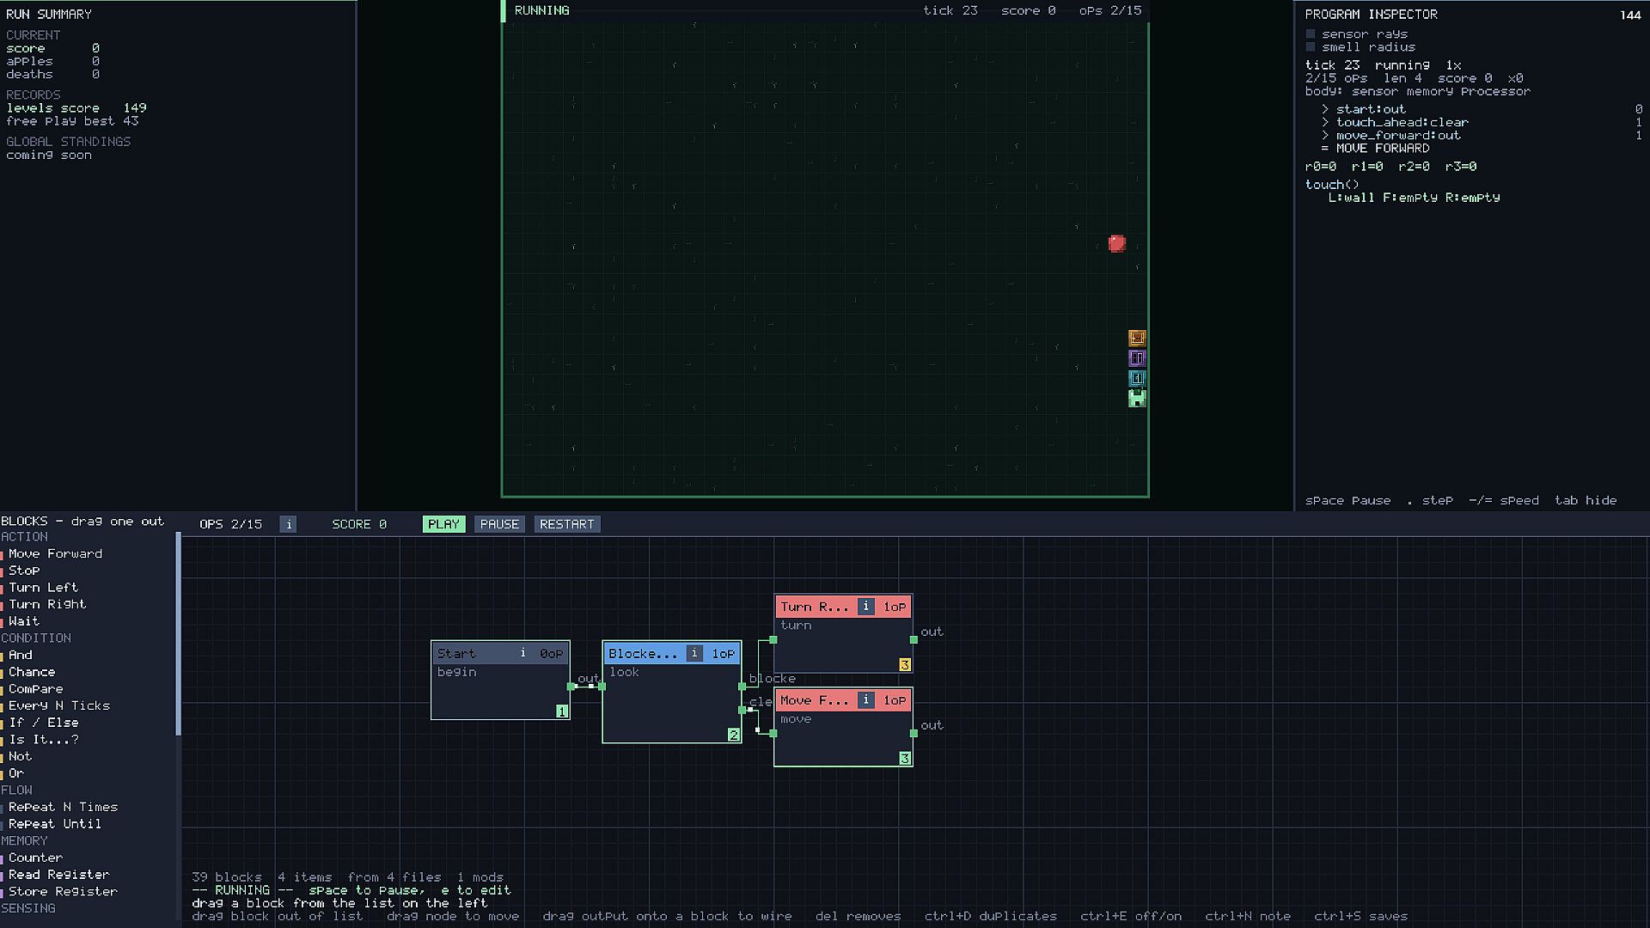Click the info icon next to OPS 2/15
Screen dimensions: 1650x928
(x=288, y=524)
